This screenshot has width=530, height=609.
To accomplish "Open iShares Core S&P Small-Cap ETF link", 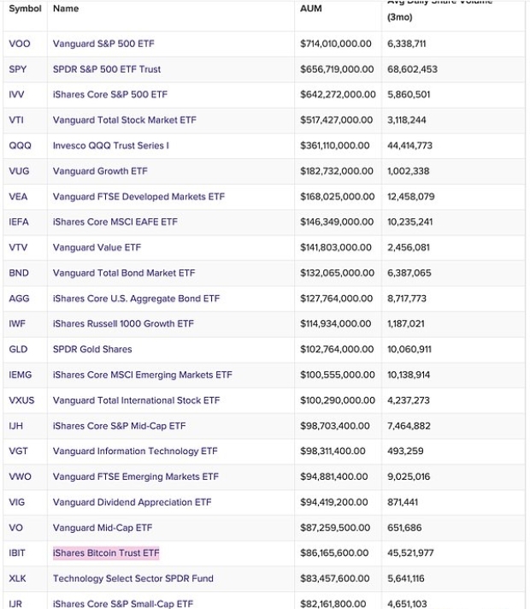I will [123, 604].
